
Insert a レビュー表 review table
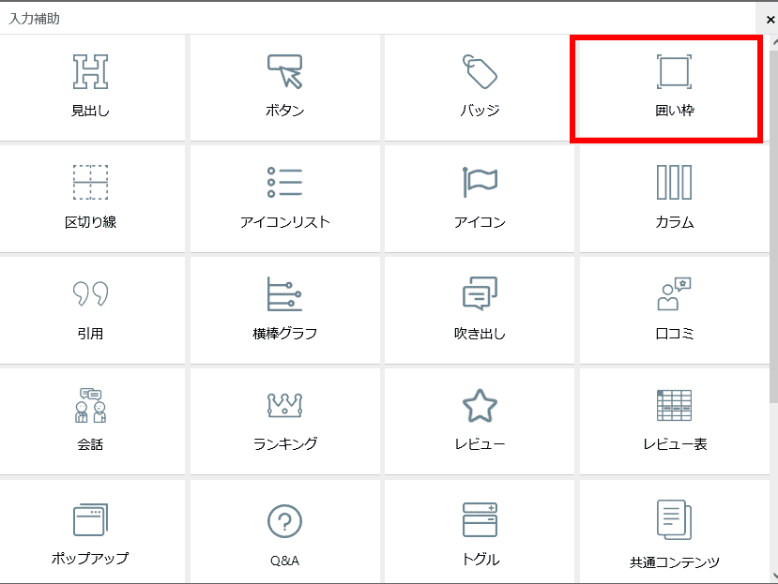coord(673,405)
